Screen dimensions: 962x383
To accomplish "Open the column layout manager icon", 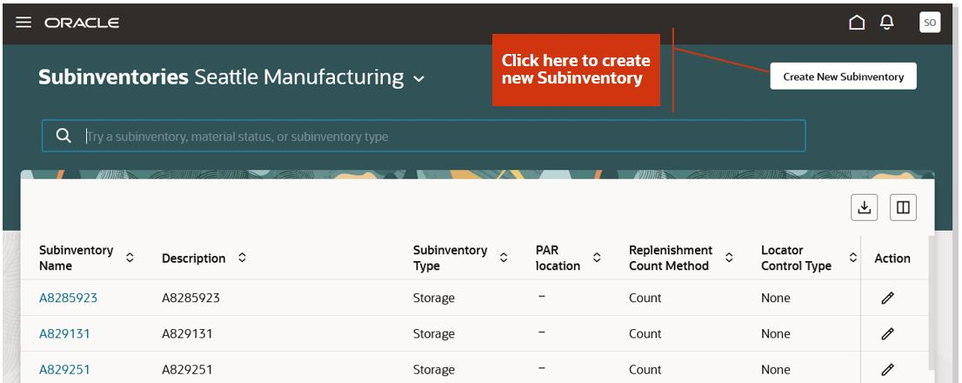I will point(903,207).
